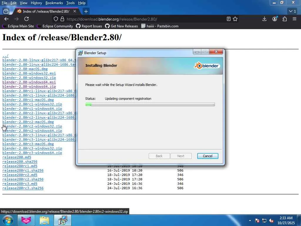Show hidden tray icons arrow

(x=250, y=220)
